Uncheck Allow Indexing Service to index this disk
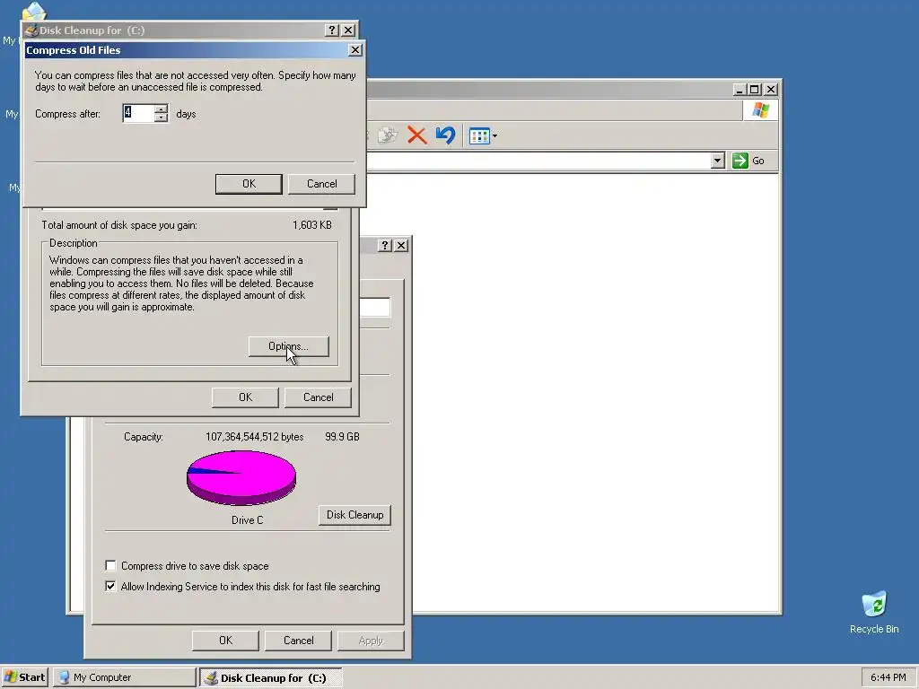 [x=110, y=586]
